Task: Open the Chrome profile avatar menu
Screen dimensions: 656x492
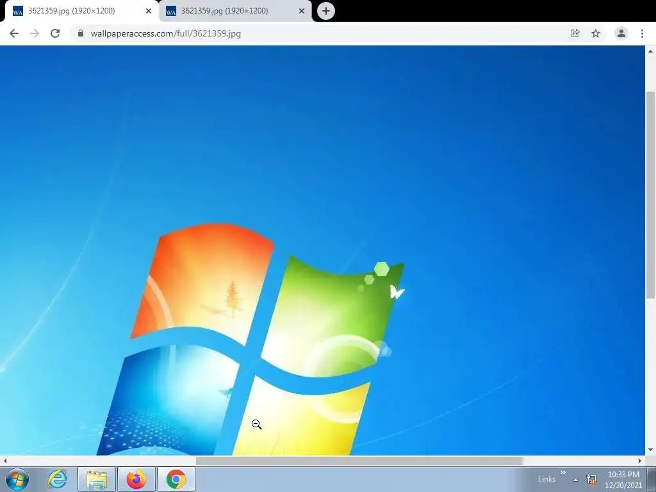Action: (x=621, y=33)
